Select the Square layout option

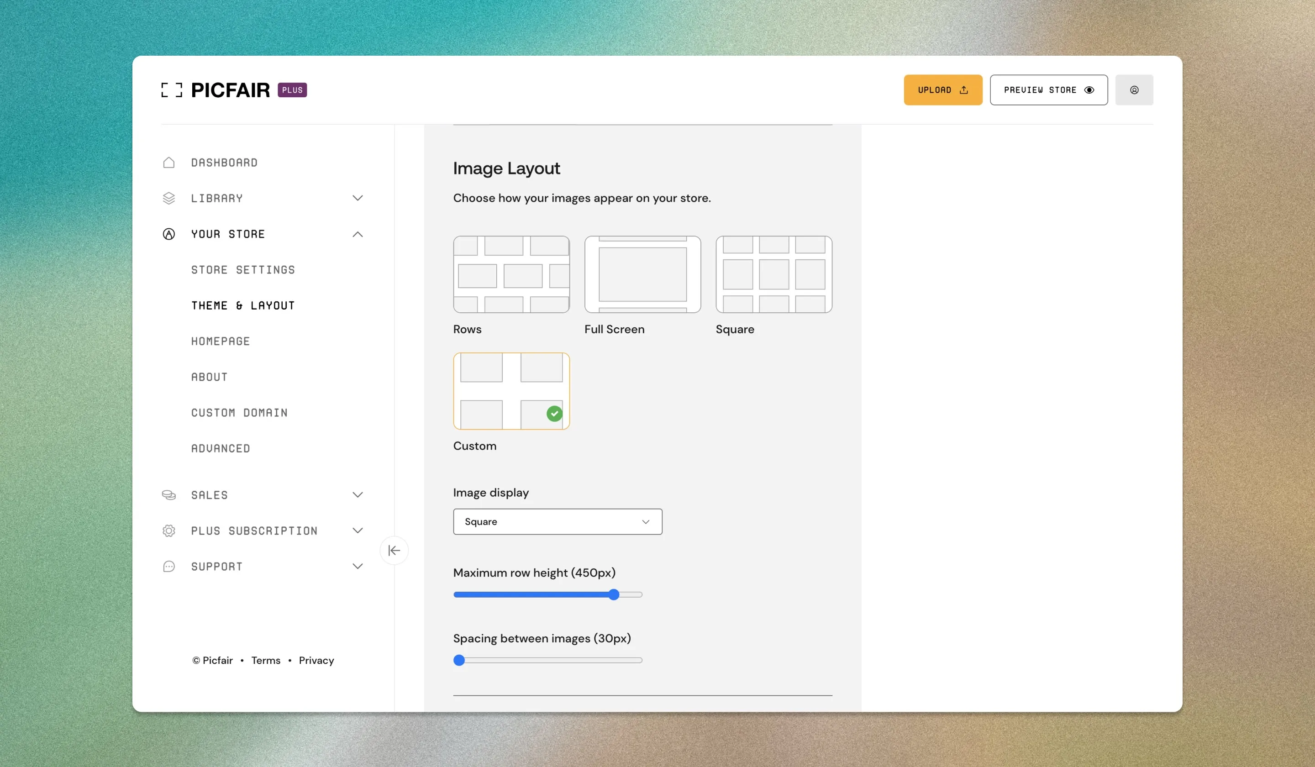click(774, 274)
